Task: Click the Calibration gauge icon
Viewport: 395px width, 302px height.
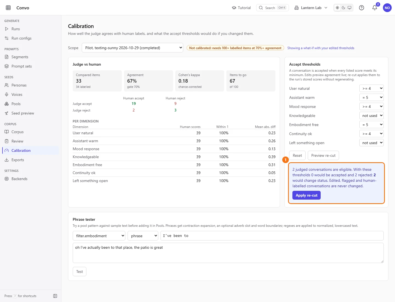Action: (x=7, y=150)
